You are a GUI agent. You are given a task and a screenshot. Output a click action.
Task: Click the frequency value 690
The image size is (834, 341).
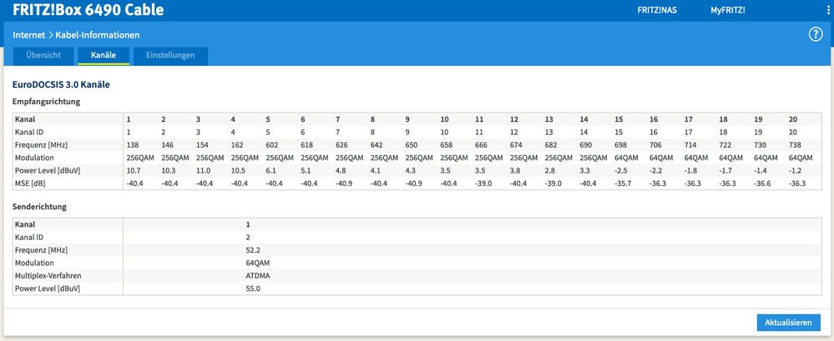(x=585, y=145)
